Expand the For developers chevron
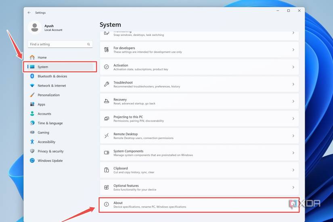Viewport: 333px width, 222px height. tap(293, 50)
